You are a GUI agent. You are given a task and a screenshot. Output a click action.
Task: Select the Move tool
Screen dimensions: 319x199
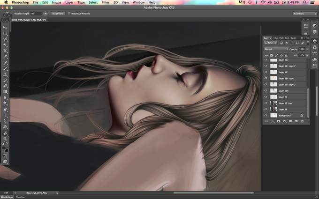pyautogui.click(x=5, y=28)
